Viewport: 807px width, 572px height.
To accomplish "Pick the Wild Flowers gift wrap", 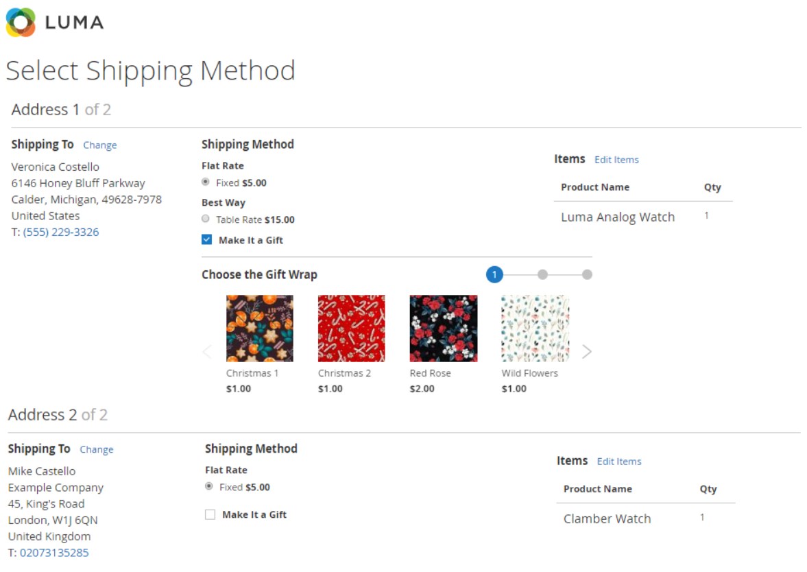I will click(535, 329).
